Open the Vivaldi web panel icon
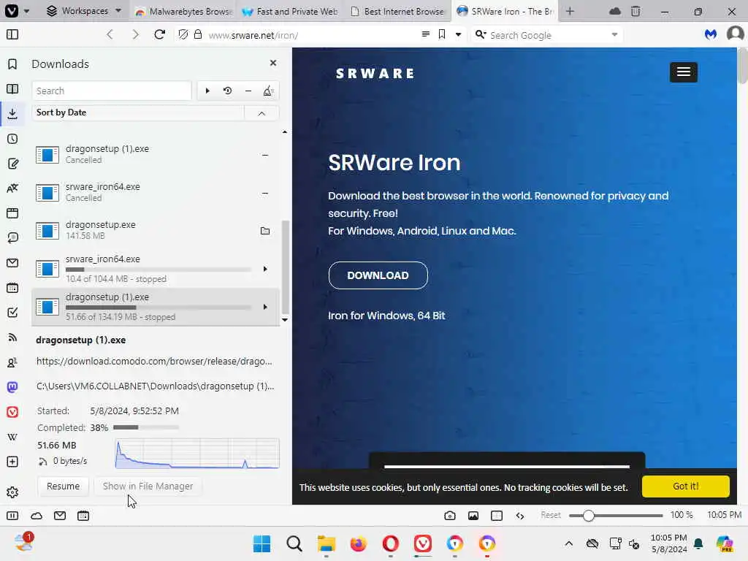The width and height of the screenshot is (748, 561). point(12,412)
